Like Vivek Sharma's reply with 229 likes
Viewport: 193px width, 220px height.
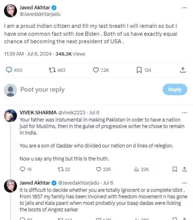pyautogui.click(x=99, y=169)
